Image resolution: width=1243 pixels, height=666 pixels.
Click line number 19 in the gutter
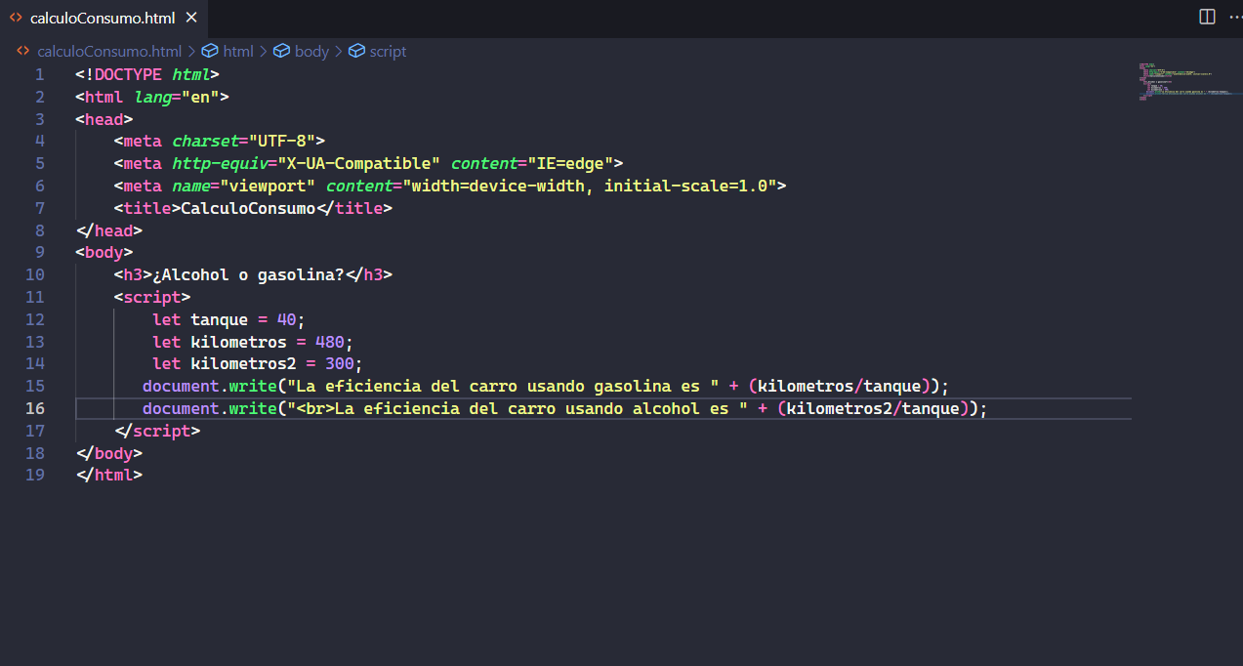(x=35, y=475)
